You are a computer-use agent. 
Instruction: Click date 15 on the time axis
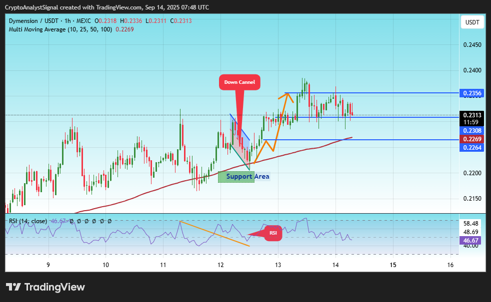tap(393, 265)
